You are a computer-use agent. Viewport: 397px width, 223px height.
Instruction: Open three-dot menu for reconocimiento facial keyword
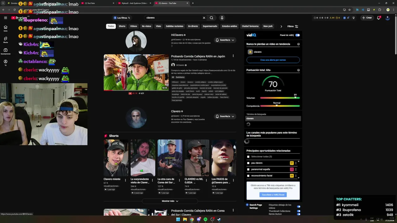[296, 176]
